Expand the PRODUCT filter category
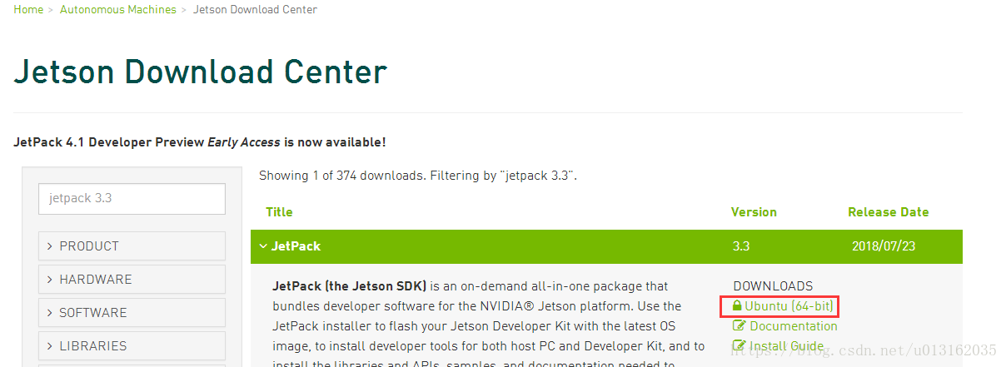Viewport: 1006px width, 367px height. [132, 245]
